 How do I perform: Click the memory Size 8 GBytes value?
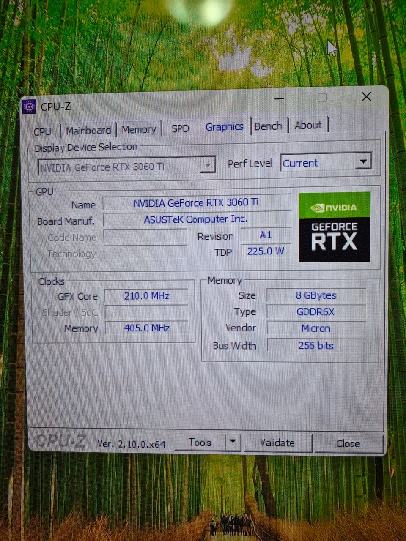point(316,295)
